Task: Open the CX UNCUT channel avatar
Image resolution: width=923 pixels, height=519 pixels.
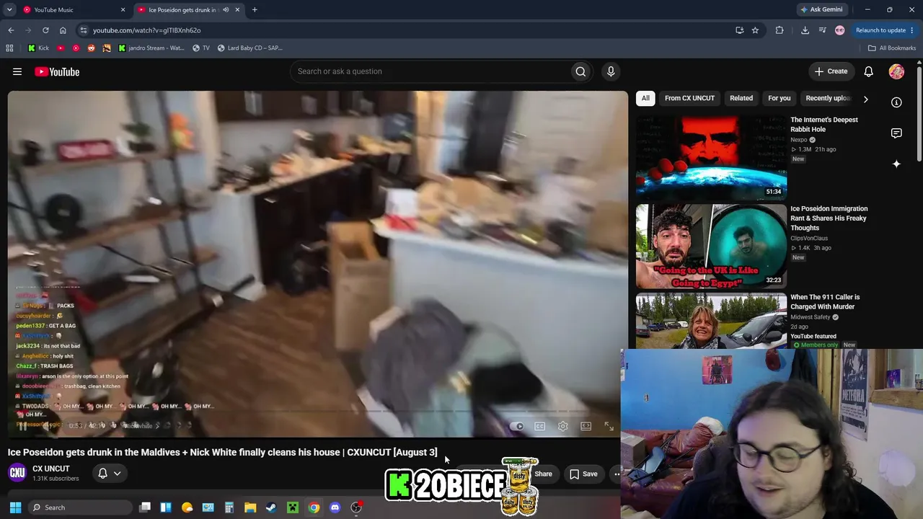Action: [17, 473]
